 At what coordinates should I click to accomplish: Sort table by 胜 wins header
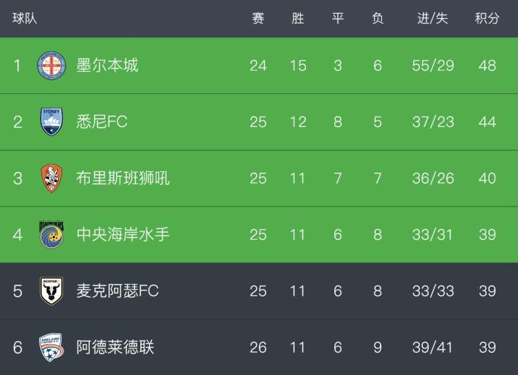(298, 18)
